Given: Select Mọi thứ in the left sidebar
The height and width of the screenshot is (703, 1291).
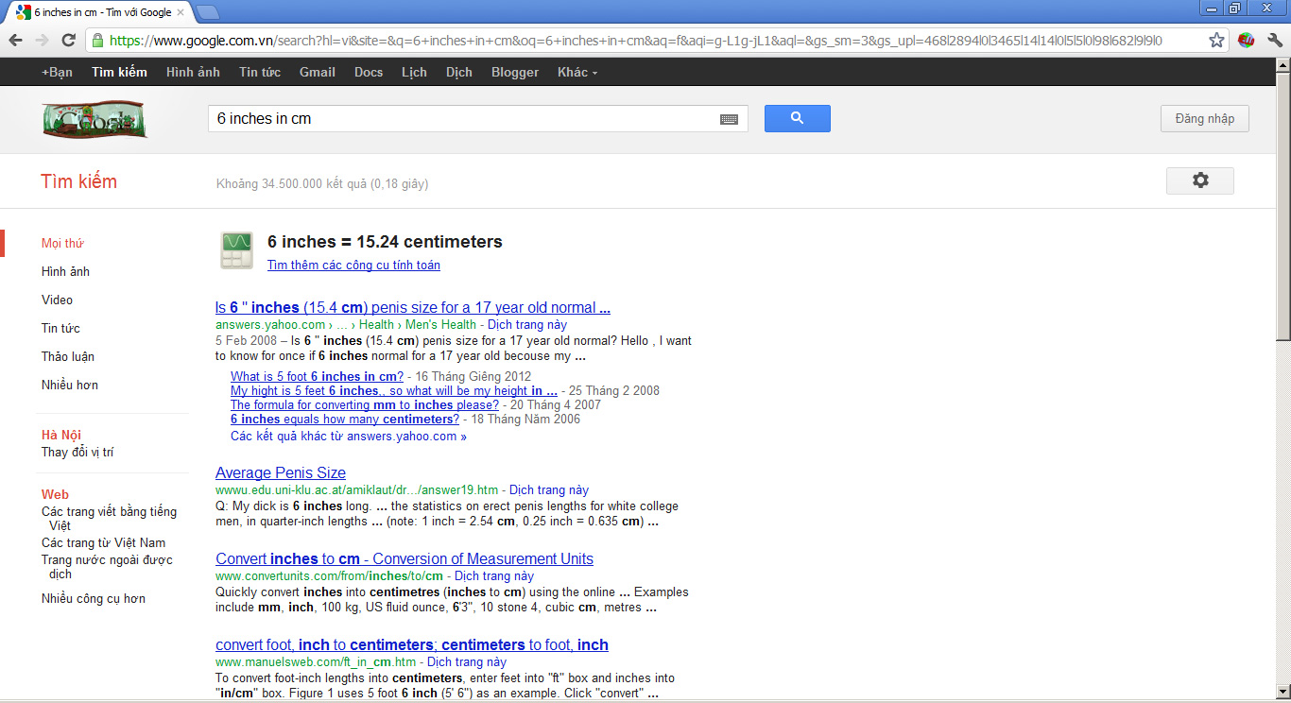Looking at the screenshot, I should [62, 243].
